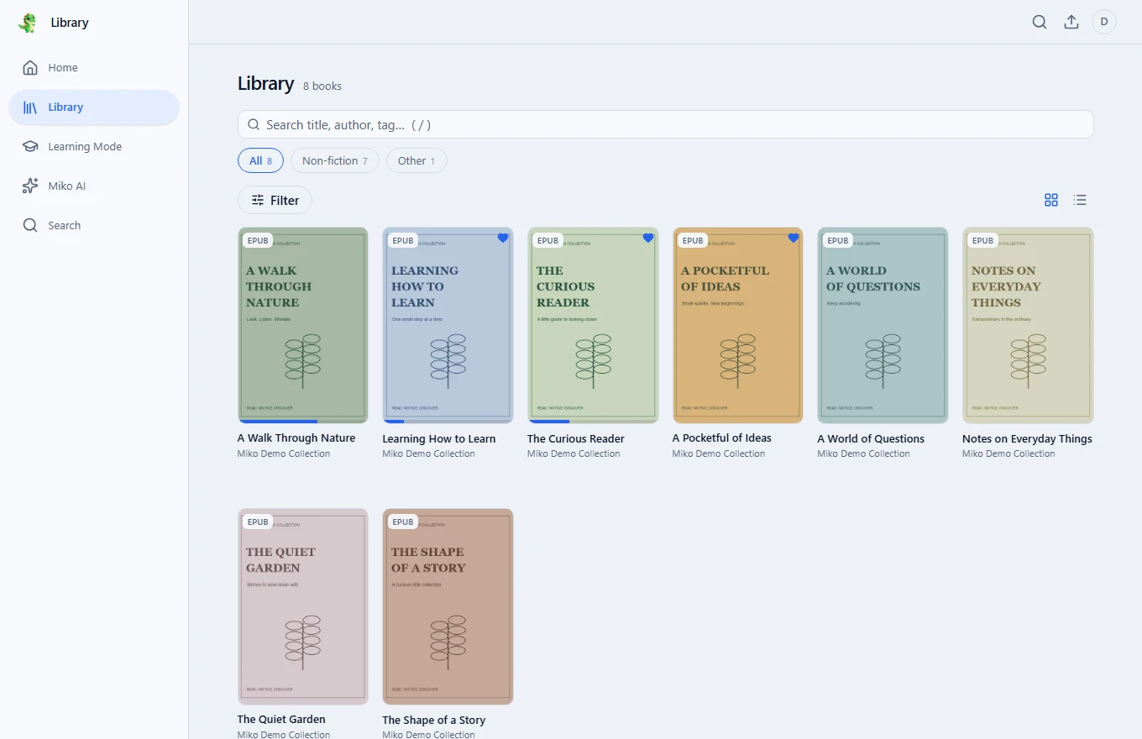Switch to grid view layout
This screenshot has width=1142, height=739.
coord(1051,200)
